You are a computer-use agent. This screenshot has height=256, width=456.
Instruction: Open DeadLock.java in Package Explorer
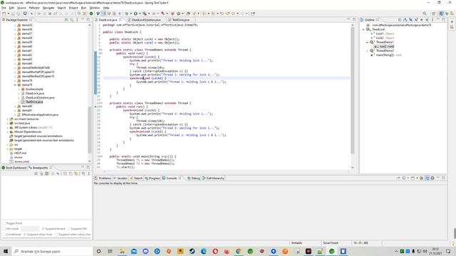(35, 93)
